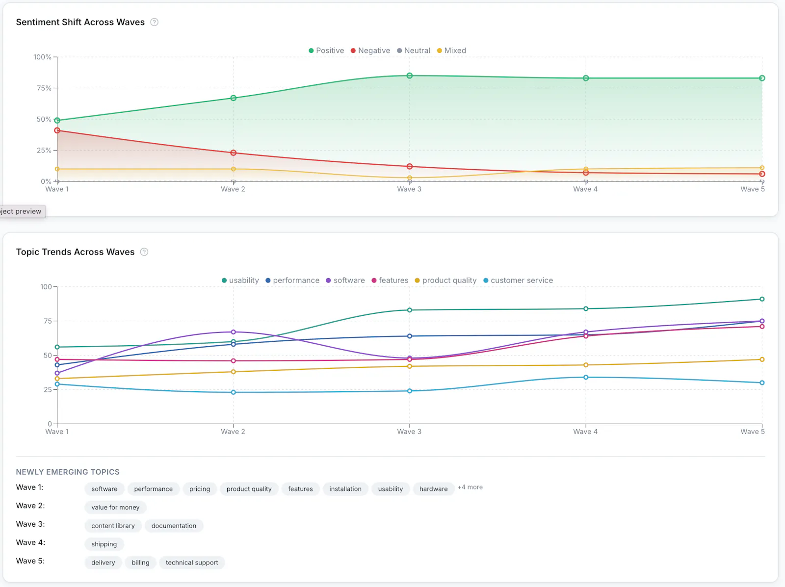Click the documentation chip

point(174,526)
